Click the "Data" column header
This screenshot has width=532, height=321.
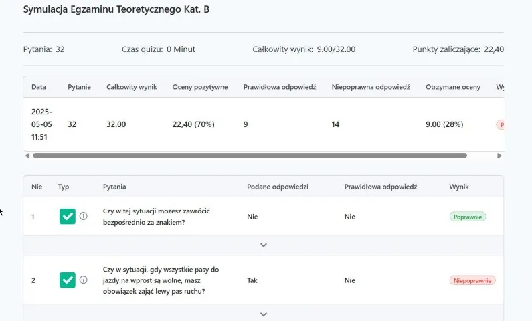(x=39, y=87)
